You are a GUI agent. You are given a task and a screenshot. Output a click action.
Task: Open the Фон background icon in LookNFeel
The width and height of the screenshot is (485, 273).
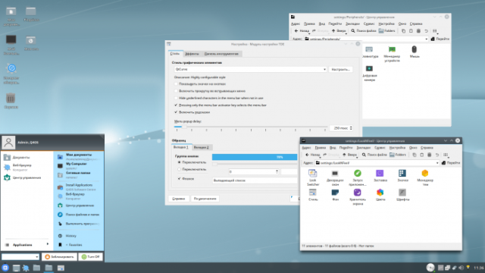click(335, 195)
